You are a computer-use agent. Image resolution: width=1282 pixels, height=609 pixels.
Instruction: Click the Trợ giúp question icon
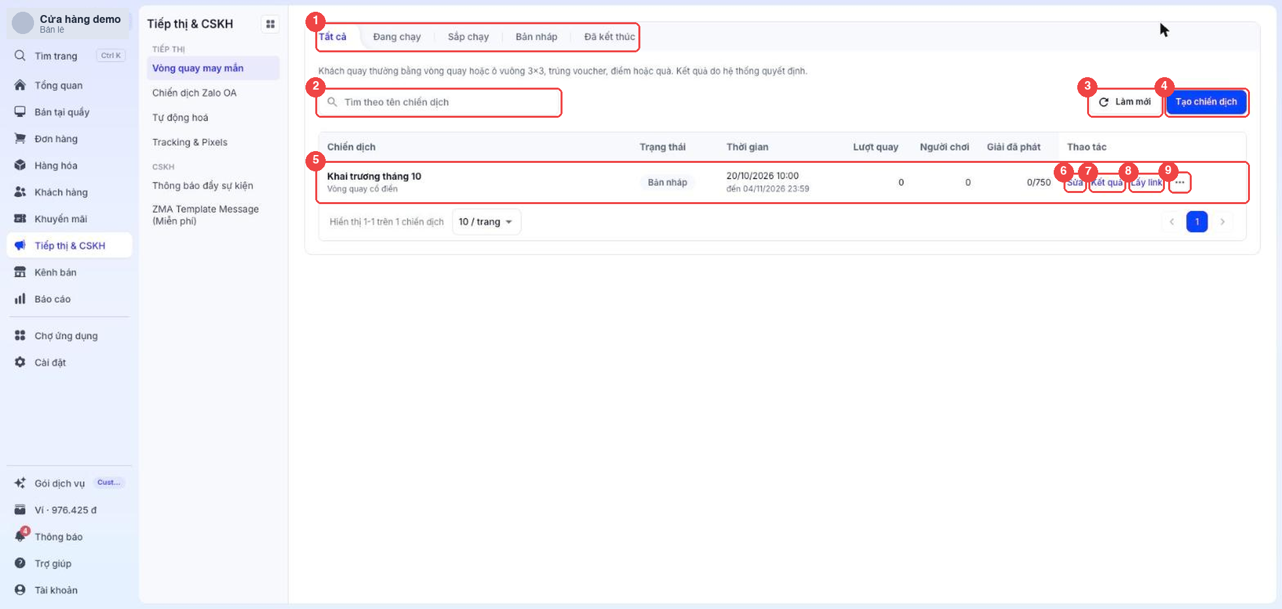[x=20, y=563]
